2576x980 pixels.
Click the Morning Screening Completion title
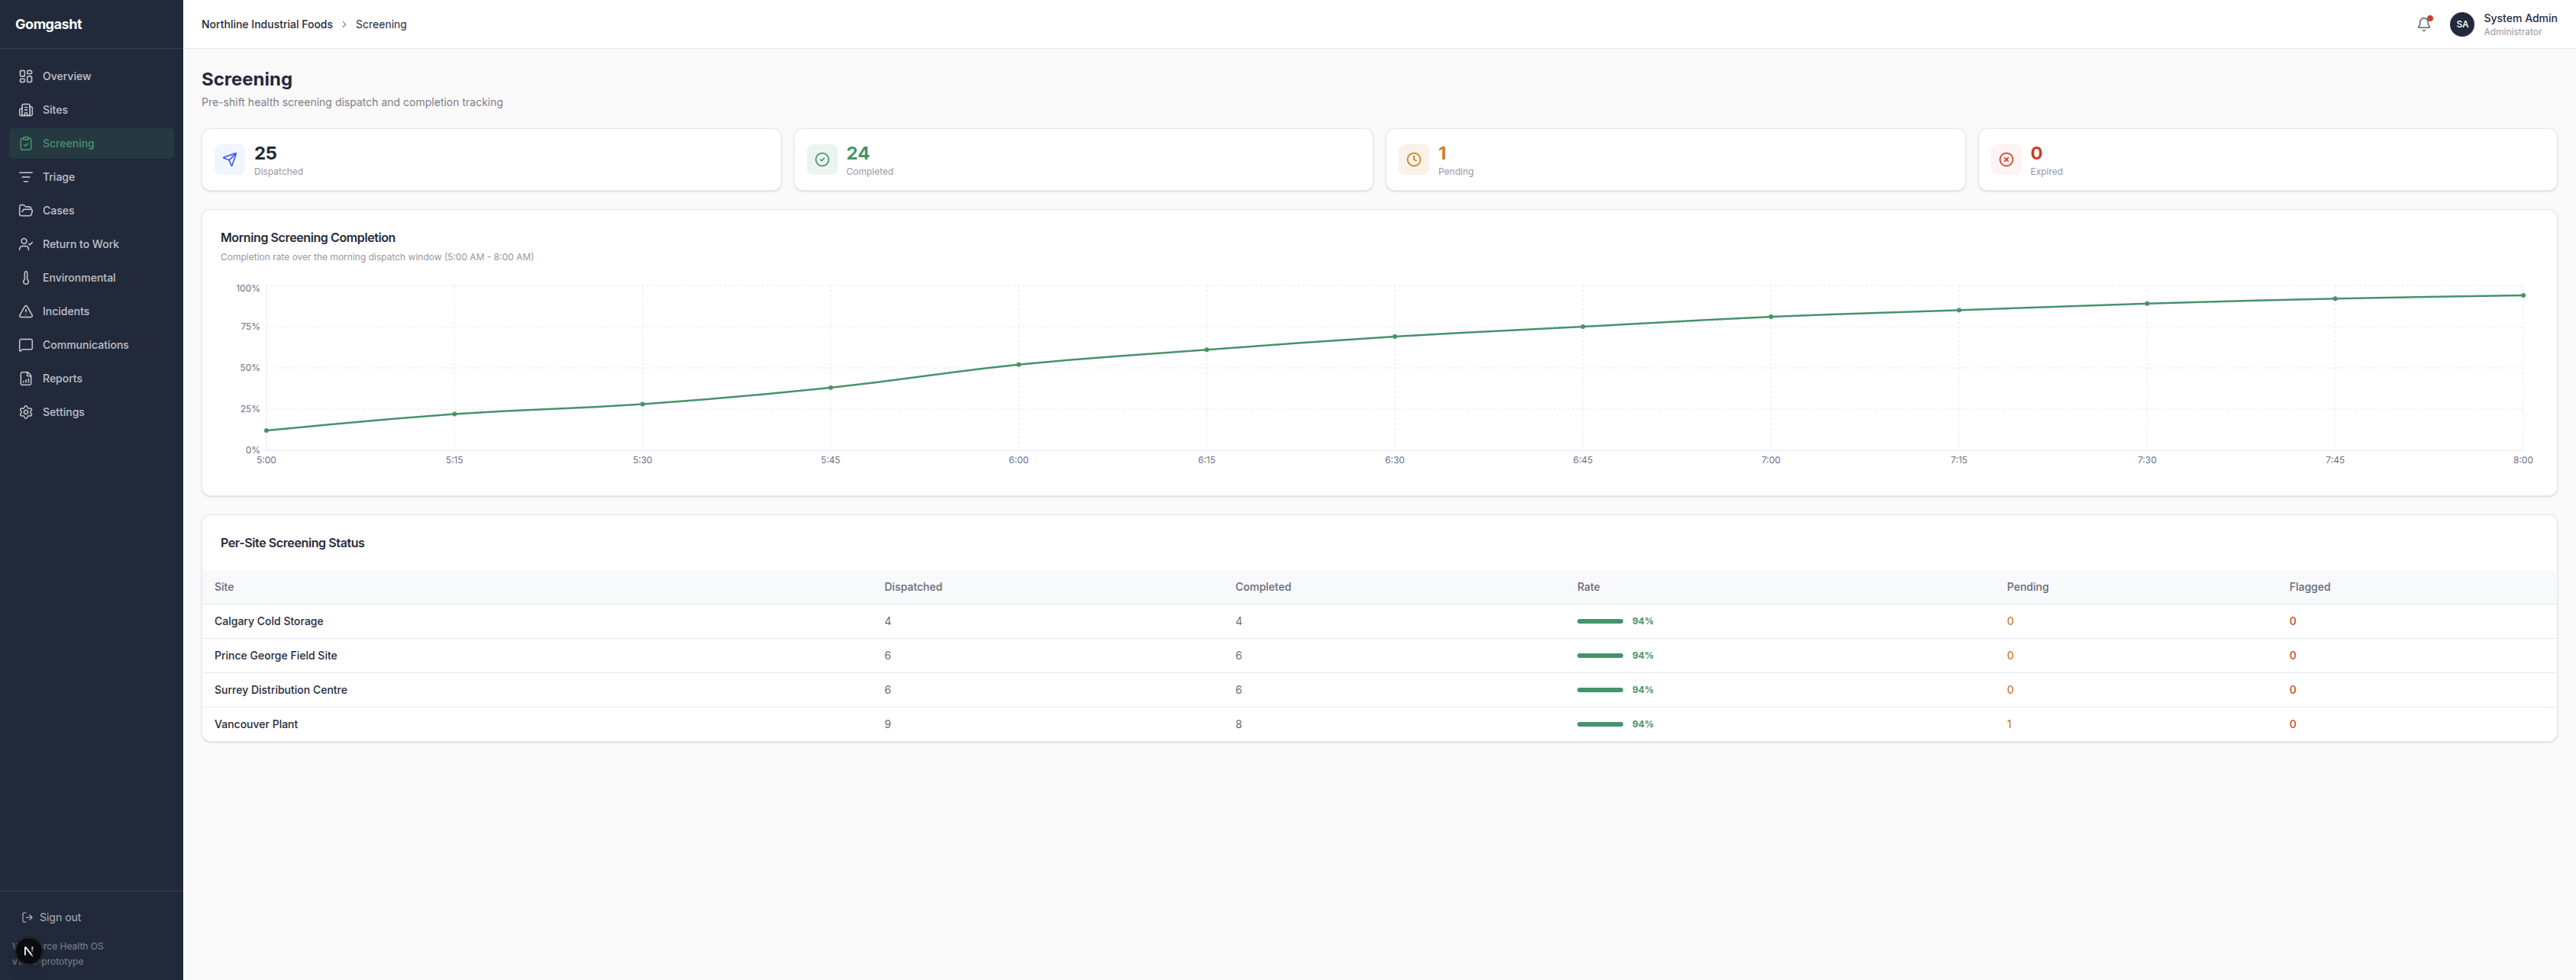308,238
